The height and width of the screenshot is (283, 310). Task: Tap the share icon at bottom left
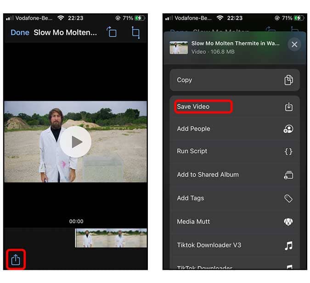[x=16, y=259]
